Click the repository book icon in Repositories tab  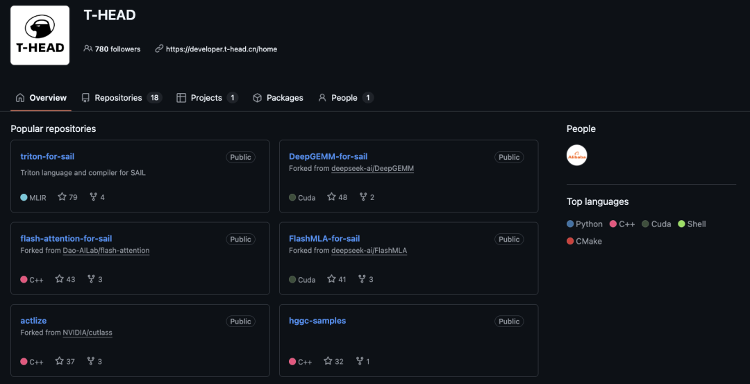(85, 98)
